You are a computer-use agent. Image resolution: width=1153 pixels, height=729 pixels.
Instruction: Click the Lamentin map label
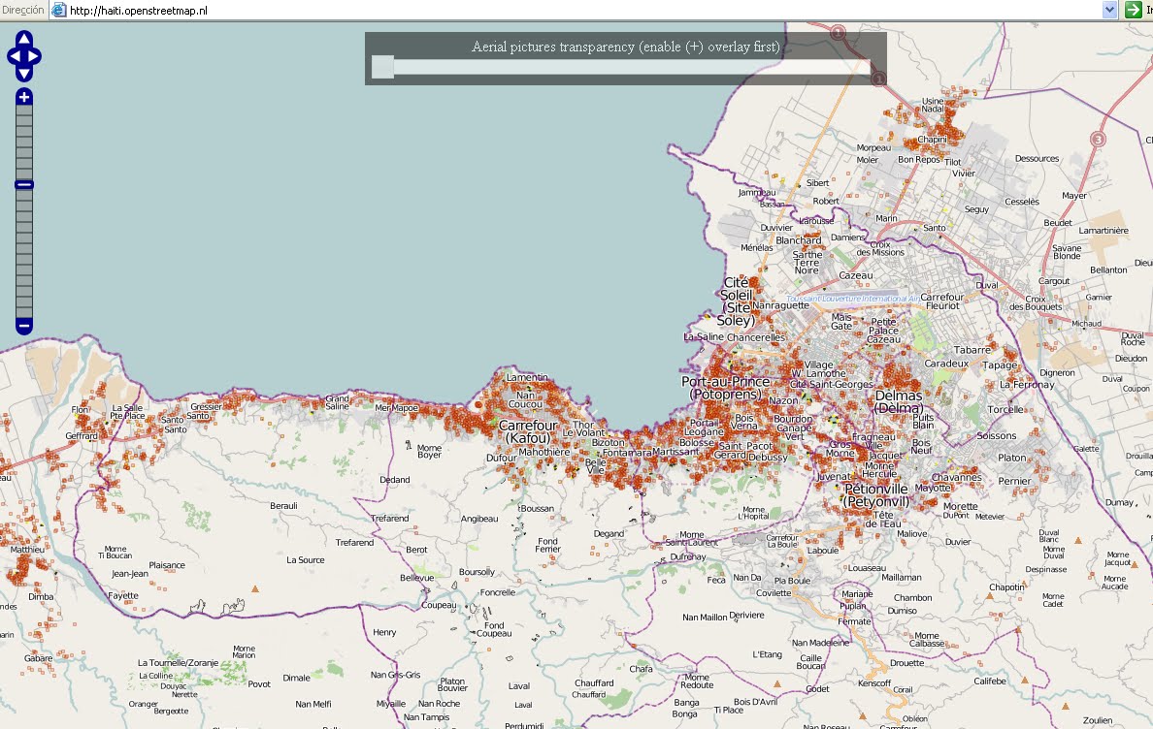pos(526,377)
